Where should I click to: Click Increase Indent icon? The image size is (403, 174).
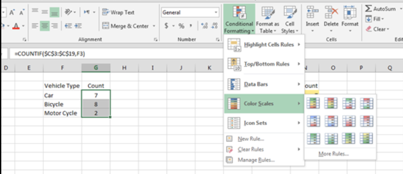pos(78,26)
